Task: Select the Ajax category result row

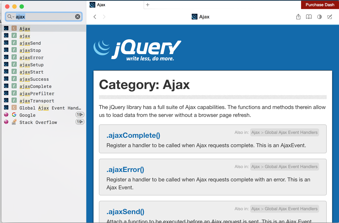Action: pyautogui.click(x=44, y=28)
